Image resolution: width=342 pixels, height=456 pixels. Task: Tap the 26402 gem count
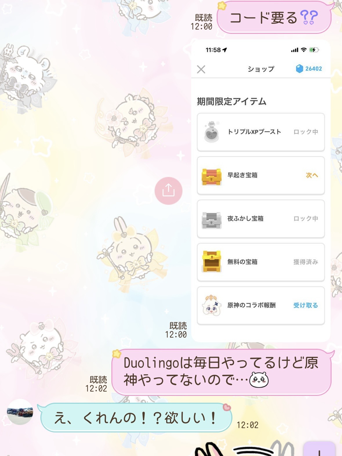point(314,69)
